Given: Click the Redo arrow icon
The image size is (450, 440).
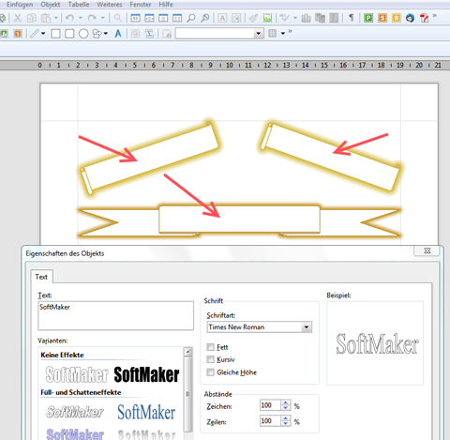Looking at the screenshot, I should (92, 18).
